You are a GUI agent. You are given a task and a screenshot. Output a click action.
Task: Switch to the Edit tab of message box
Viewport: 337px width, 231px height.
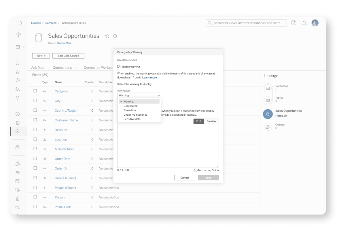pyautogui.click(x=198, y=121)
